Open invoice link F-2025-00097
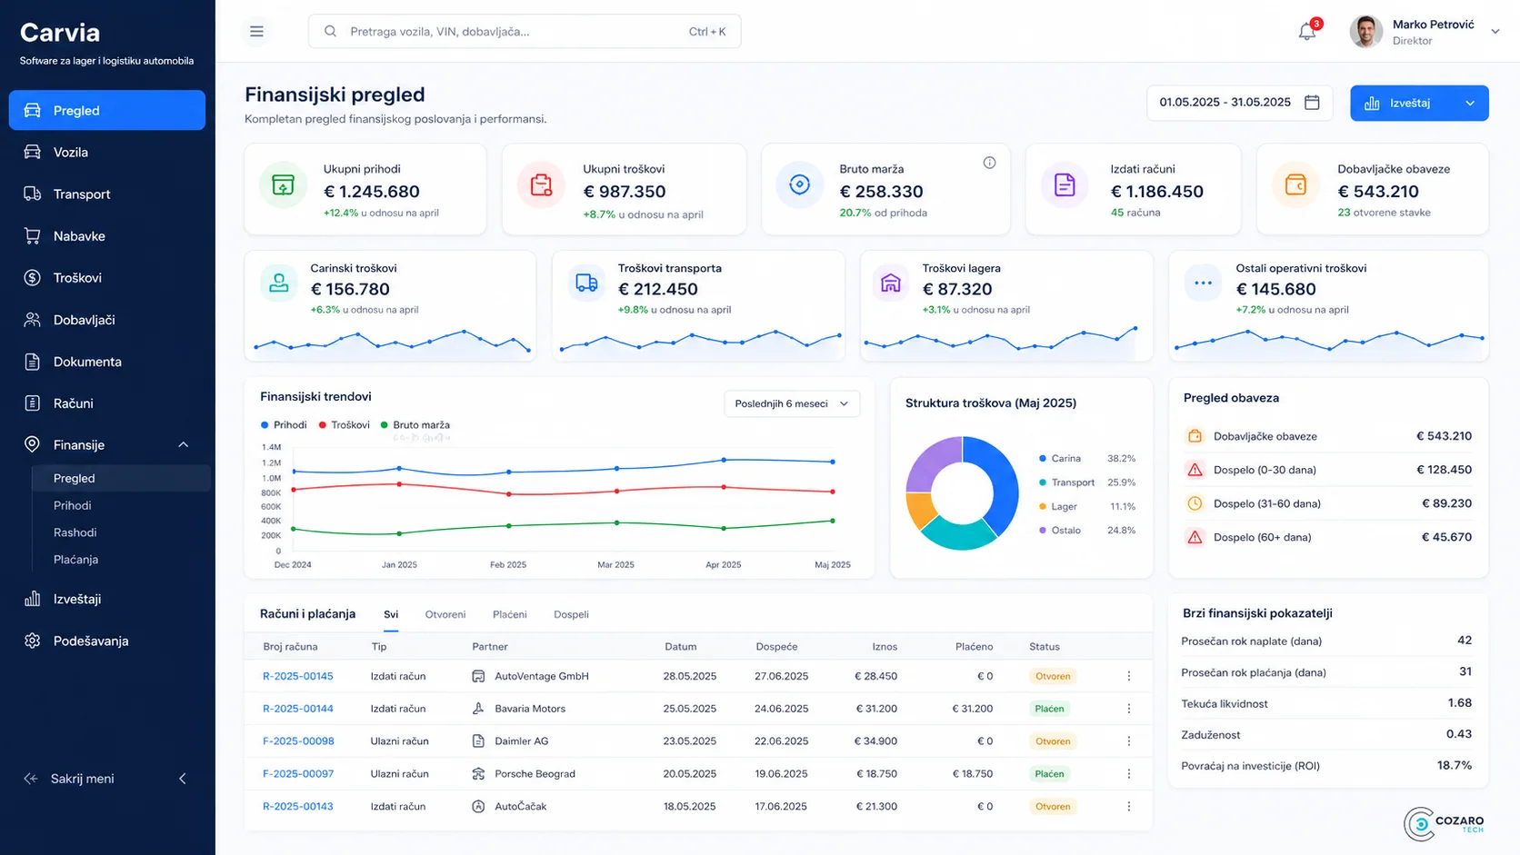The image size is (1520, 855). click(x=298, y=774)
